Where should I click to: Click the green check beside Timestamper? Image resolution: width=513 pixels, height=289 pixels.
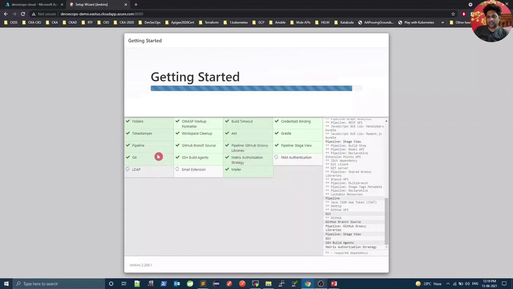tap(128, 133)
